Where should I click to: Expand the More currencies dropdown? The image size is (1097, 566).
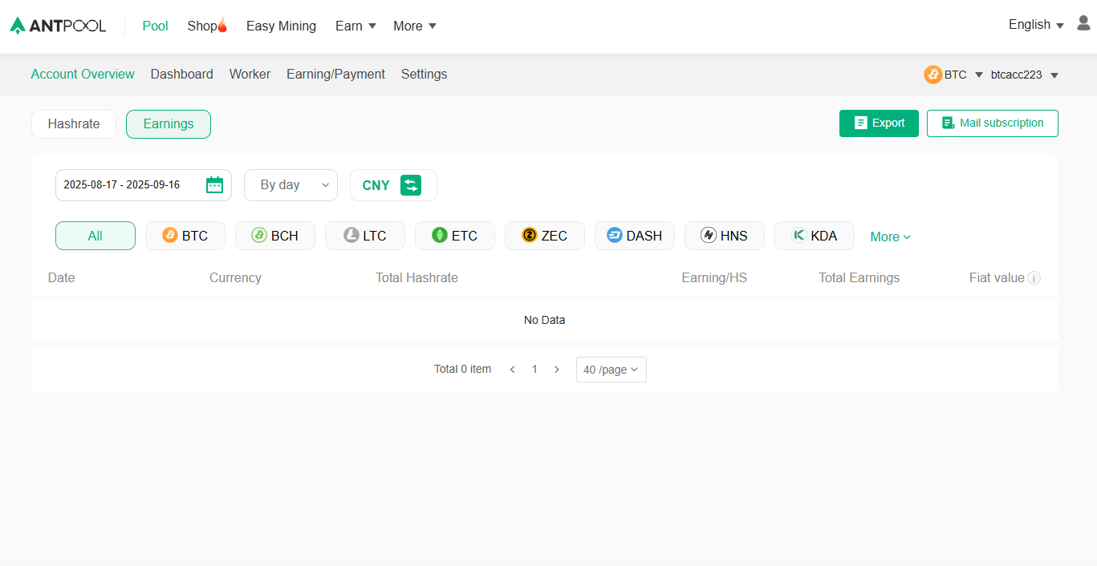point(889,237)
